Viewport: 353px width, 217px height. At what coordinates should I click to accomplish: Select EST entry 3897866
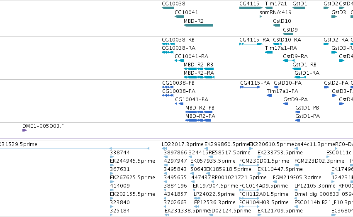click(x=175, y=153)
